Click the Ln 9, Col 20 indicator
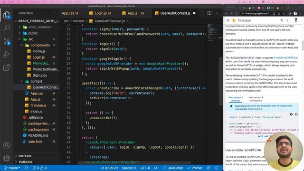 click(109, 168)
